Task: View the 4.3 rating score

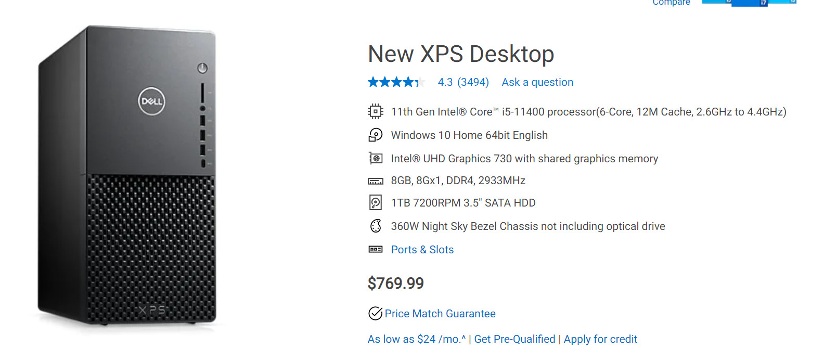Action: (x=445, y=82)
